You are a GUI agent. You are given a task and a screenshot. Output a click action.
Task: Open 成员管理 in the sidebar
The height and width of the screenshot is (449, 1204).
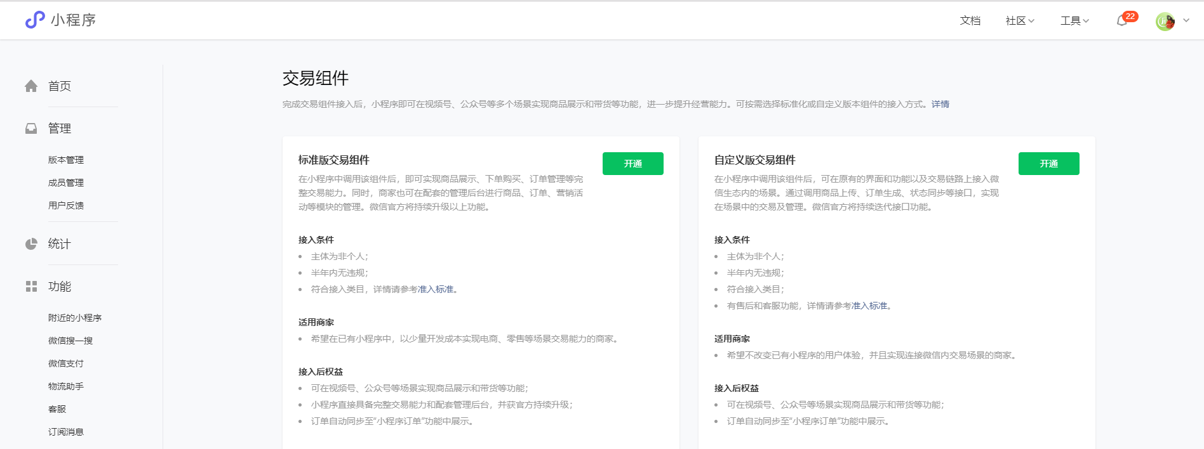(66, 183)
